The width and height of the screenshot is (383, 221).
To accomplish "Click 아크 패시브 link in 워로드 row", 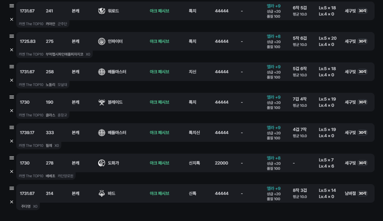I will pyautogui.click(x=159, y=11).
